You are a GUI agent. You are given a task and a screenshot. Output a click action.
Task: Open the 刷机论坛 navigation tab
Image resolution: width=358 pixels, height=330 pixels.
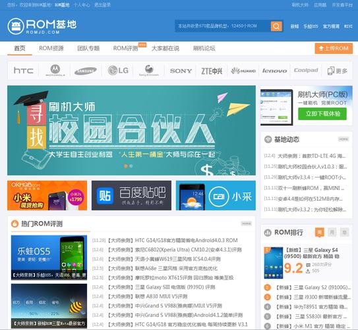pos(204,48)
